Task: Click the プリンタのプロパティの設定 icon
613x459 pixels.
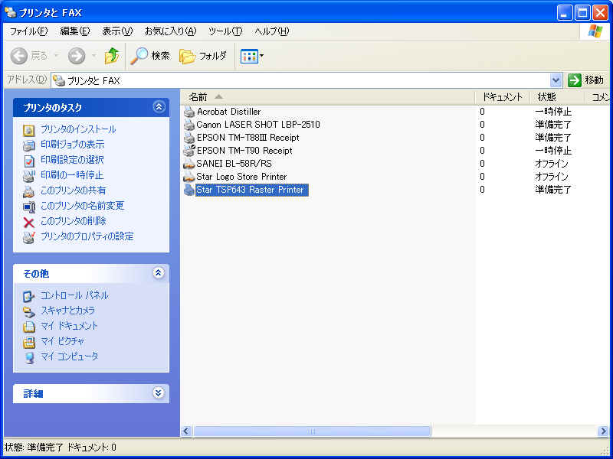Action: 29,237
